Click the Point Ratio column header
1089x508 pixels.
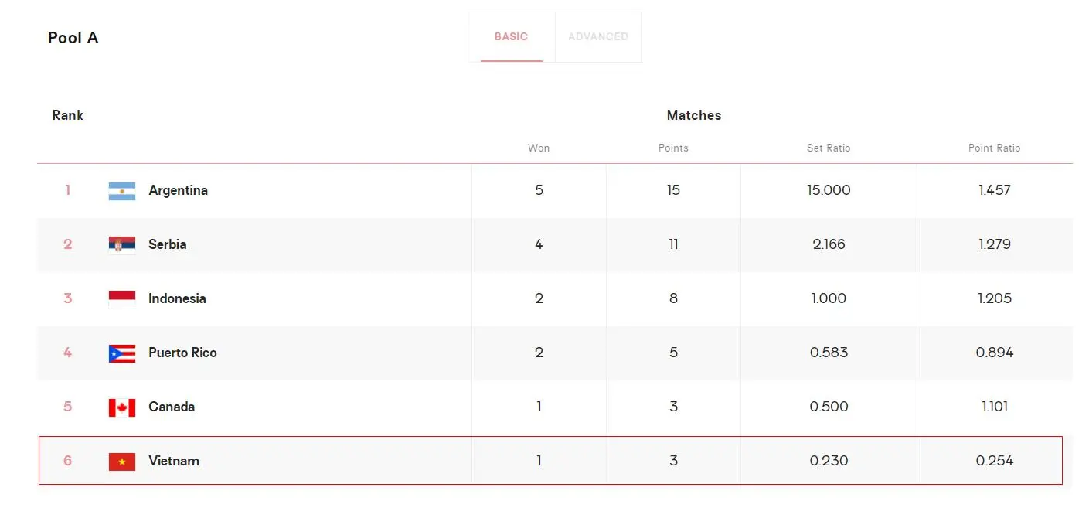(x=994, y=148)
